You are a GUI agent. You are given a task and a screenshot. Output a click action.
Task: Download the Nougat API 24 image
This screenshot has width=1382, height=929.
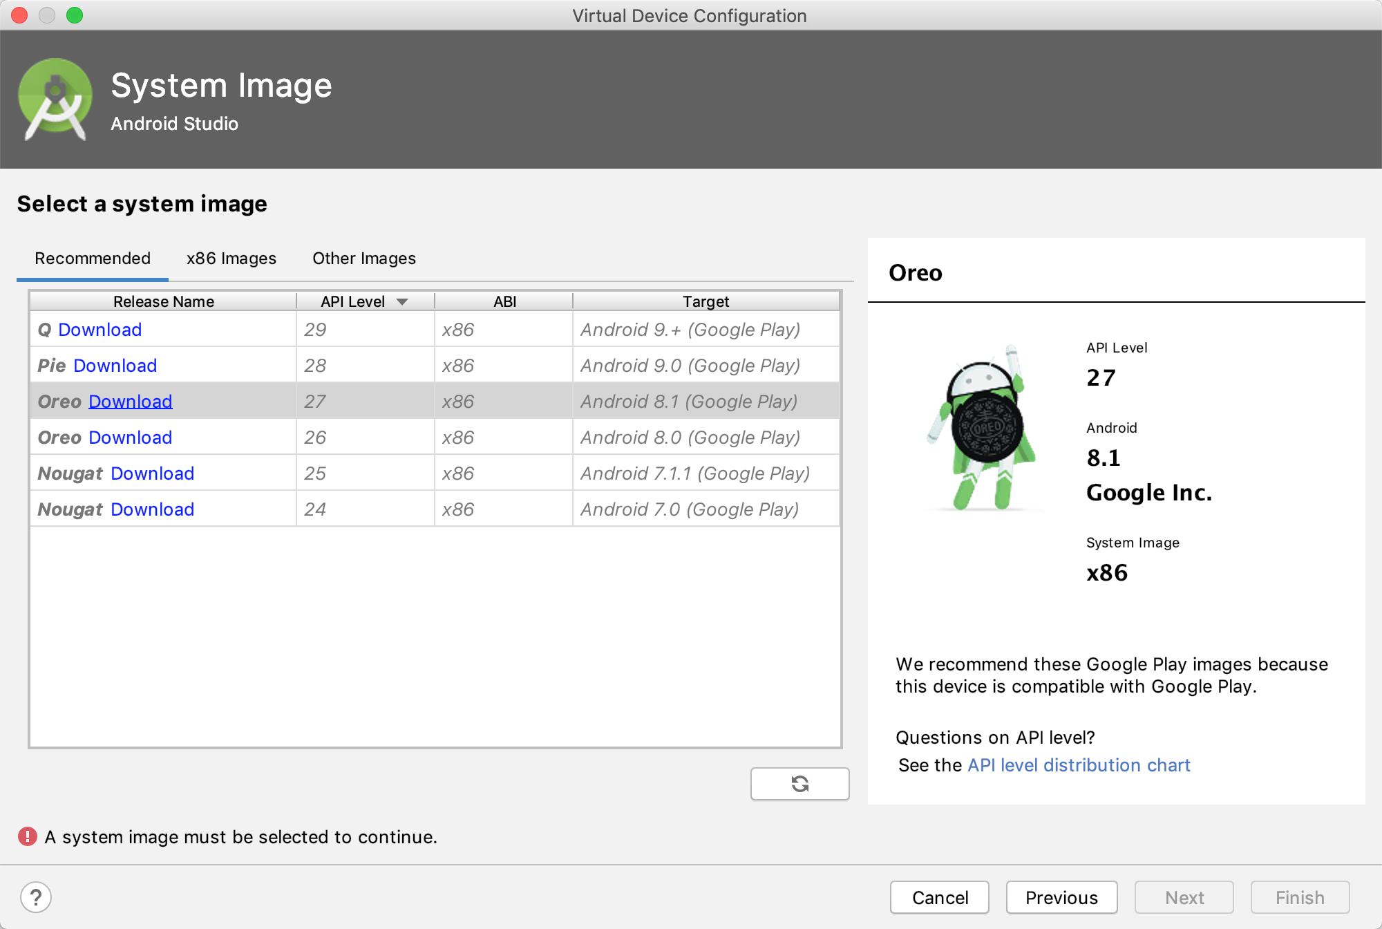click(x=152, y=509)
